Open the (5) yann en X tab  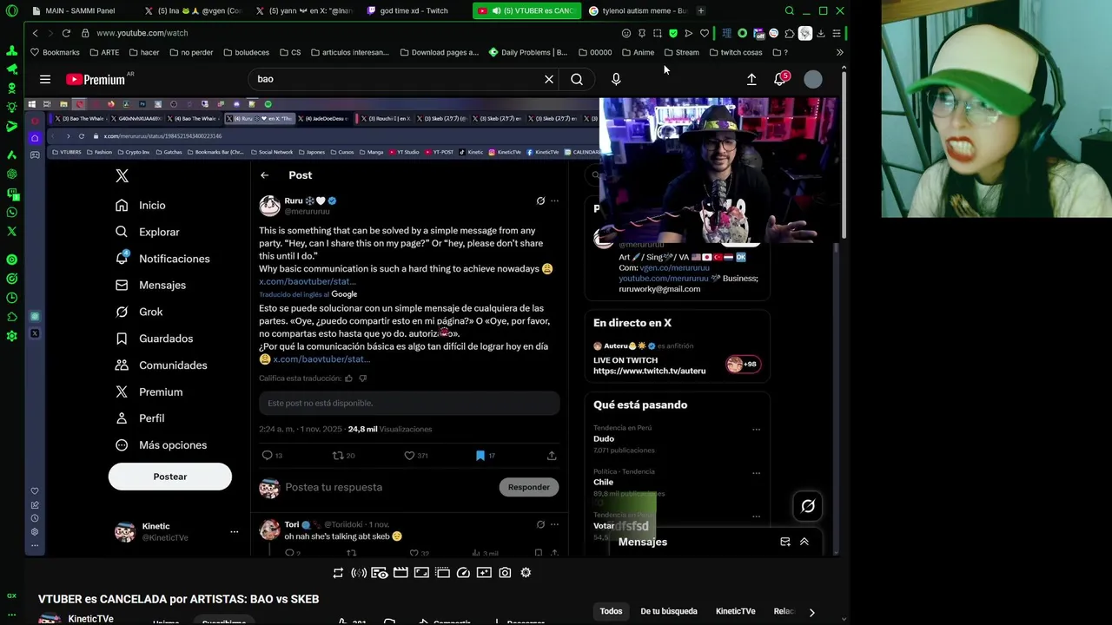(x=304, y=10)
